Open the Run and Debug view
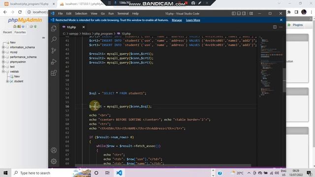The image size is (315, 177). [x=54, y=61]
